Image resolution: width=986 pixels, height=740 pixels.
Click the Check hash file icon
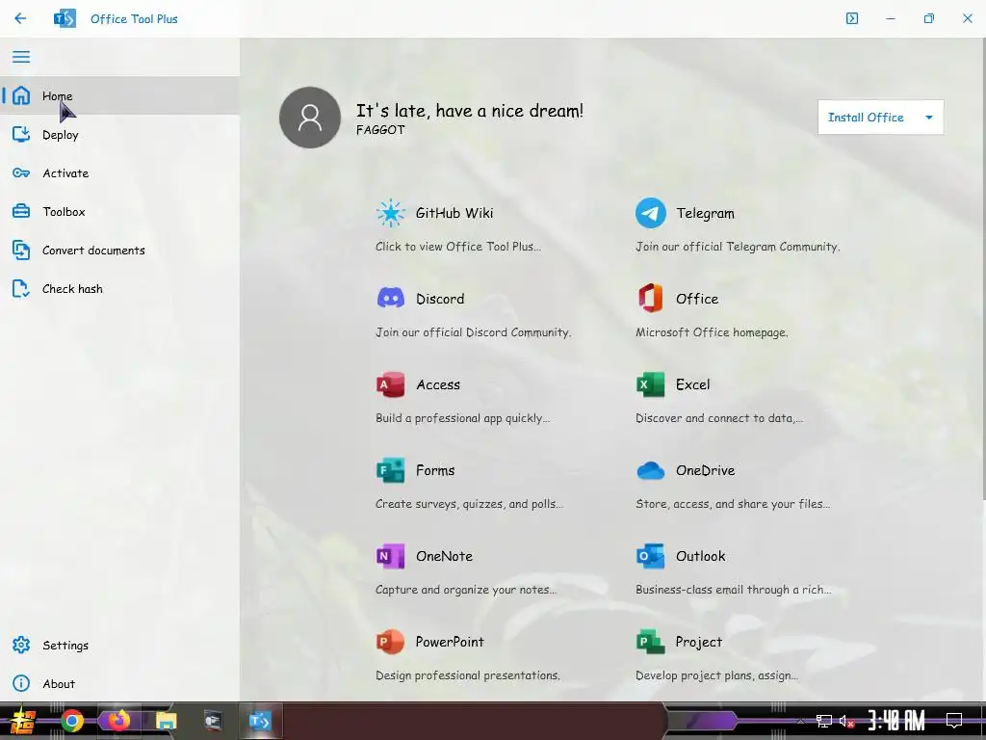pos(21,289)
